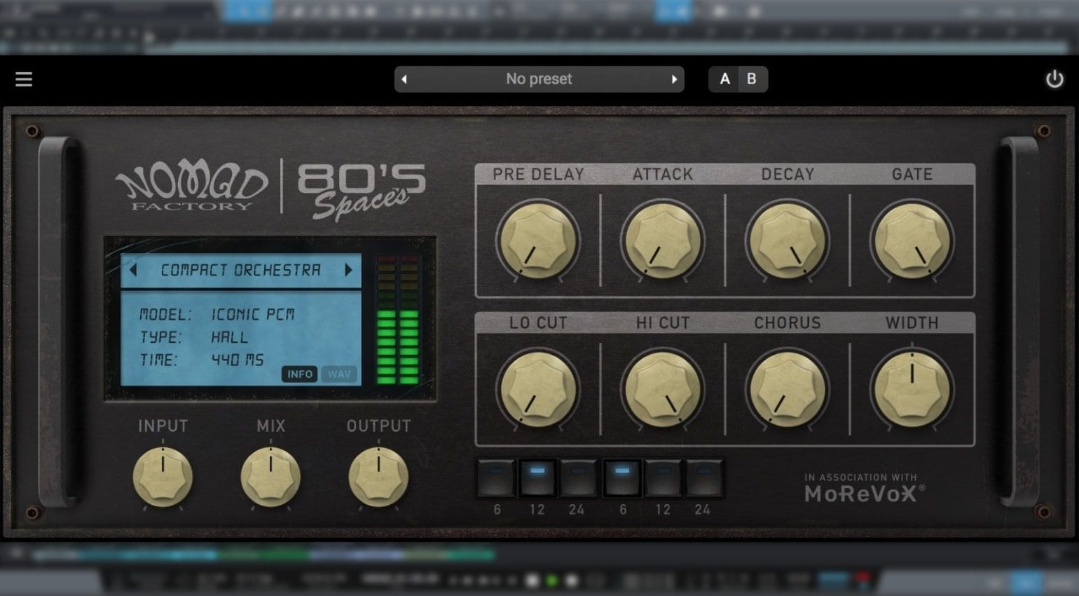Toggle the plugin power button
This screenshot has width=1079, height=596.
1054,79
